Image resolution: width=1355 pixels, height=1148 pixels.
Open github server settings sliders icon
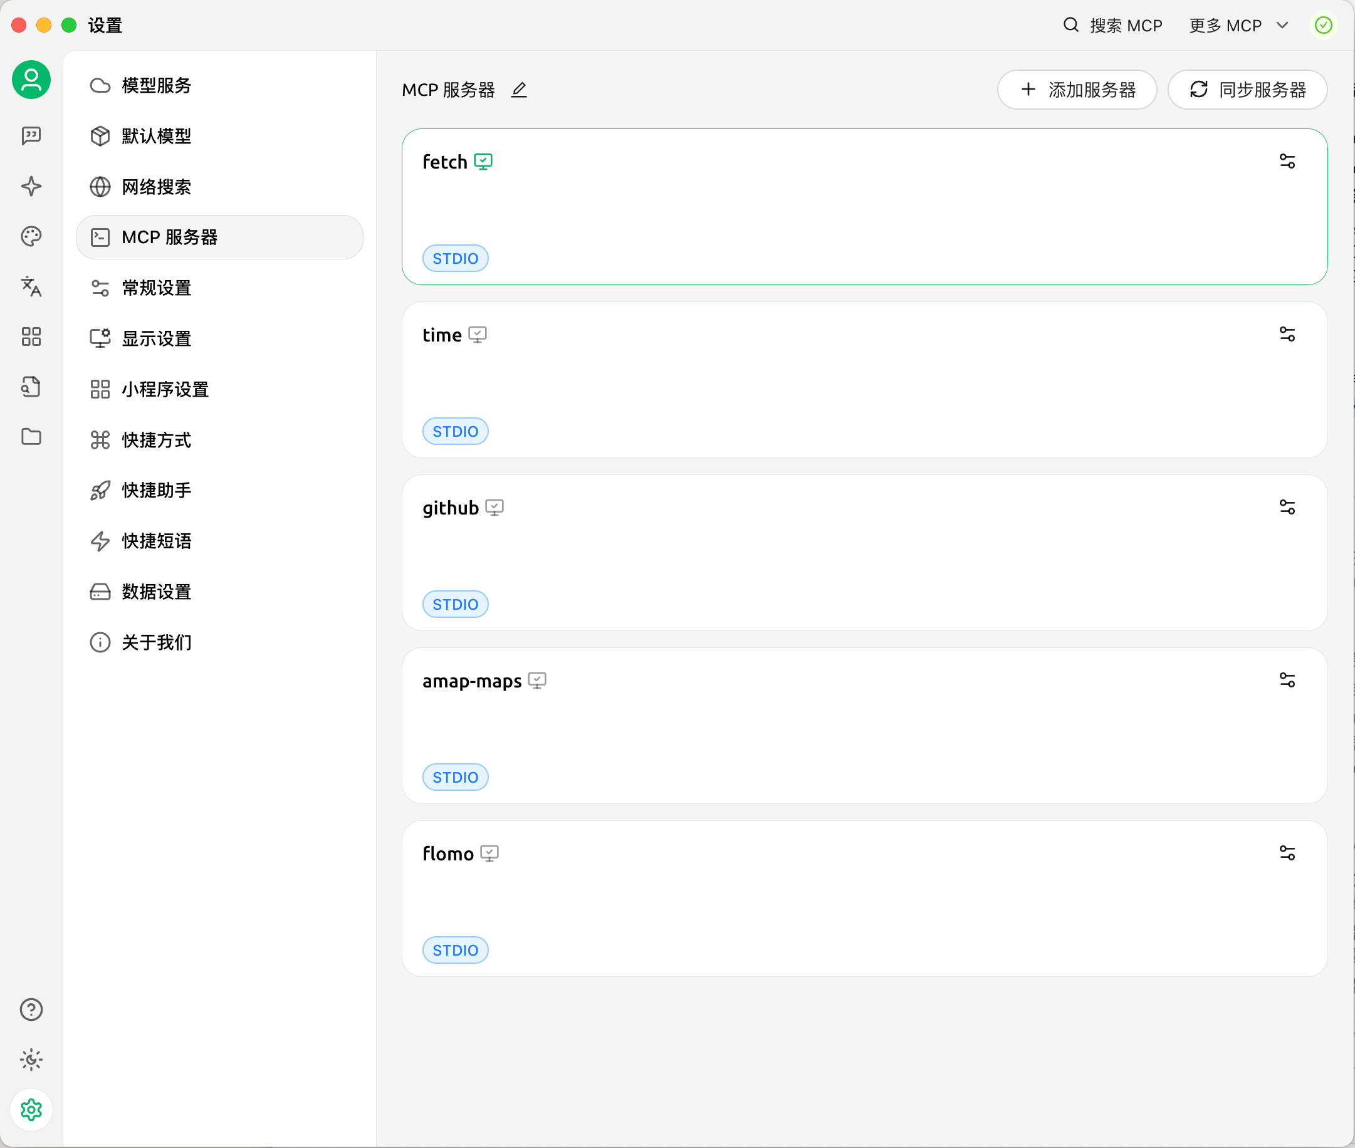point(1287,507)
